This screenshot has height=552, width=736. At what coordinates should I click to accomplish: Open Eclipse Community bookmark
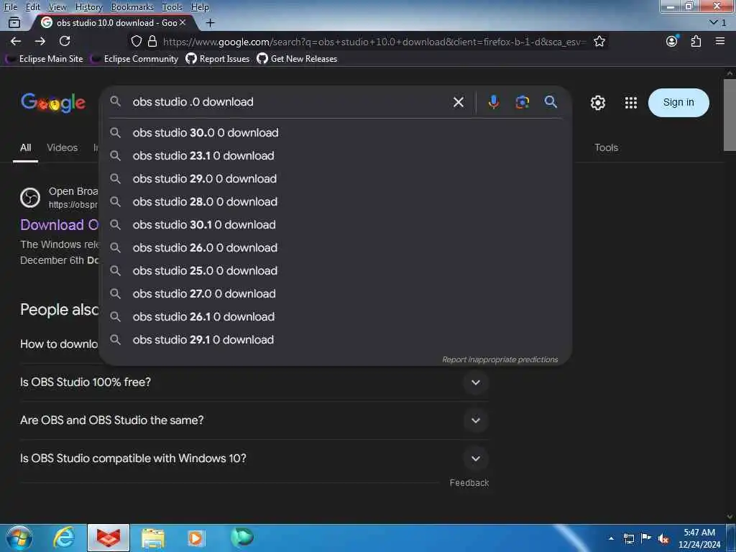point(134,59)
